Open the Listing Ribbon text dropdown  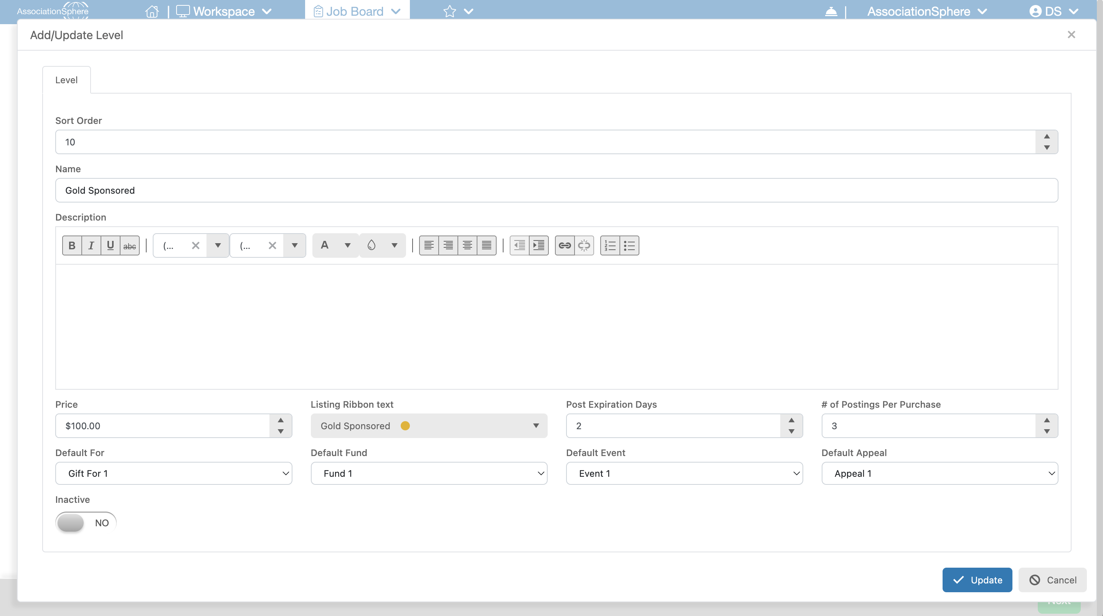(429, 425)
